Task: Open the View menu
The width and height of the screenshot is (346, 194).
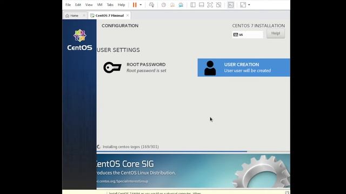Action: pos(89,5)
